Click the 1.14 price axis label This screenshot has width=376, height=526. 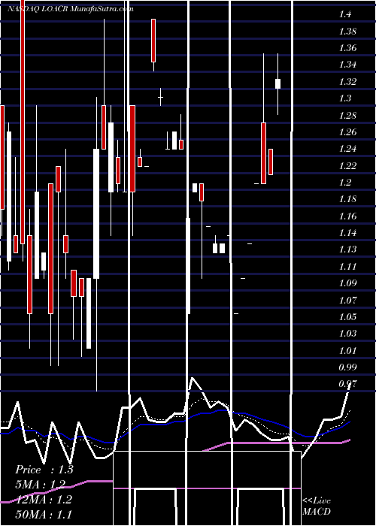click(347, 233)
